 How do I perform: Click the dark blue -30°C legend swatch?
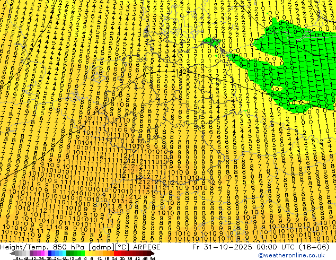(50, 254)
